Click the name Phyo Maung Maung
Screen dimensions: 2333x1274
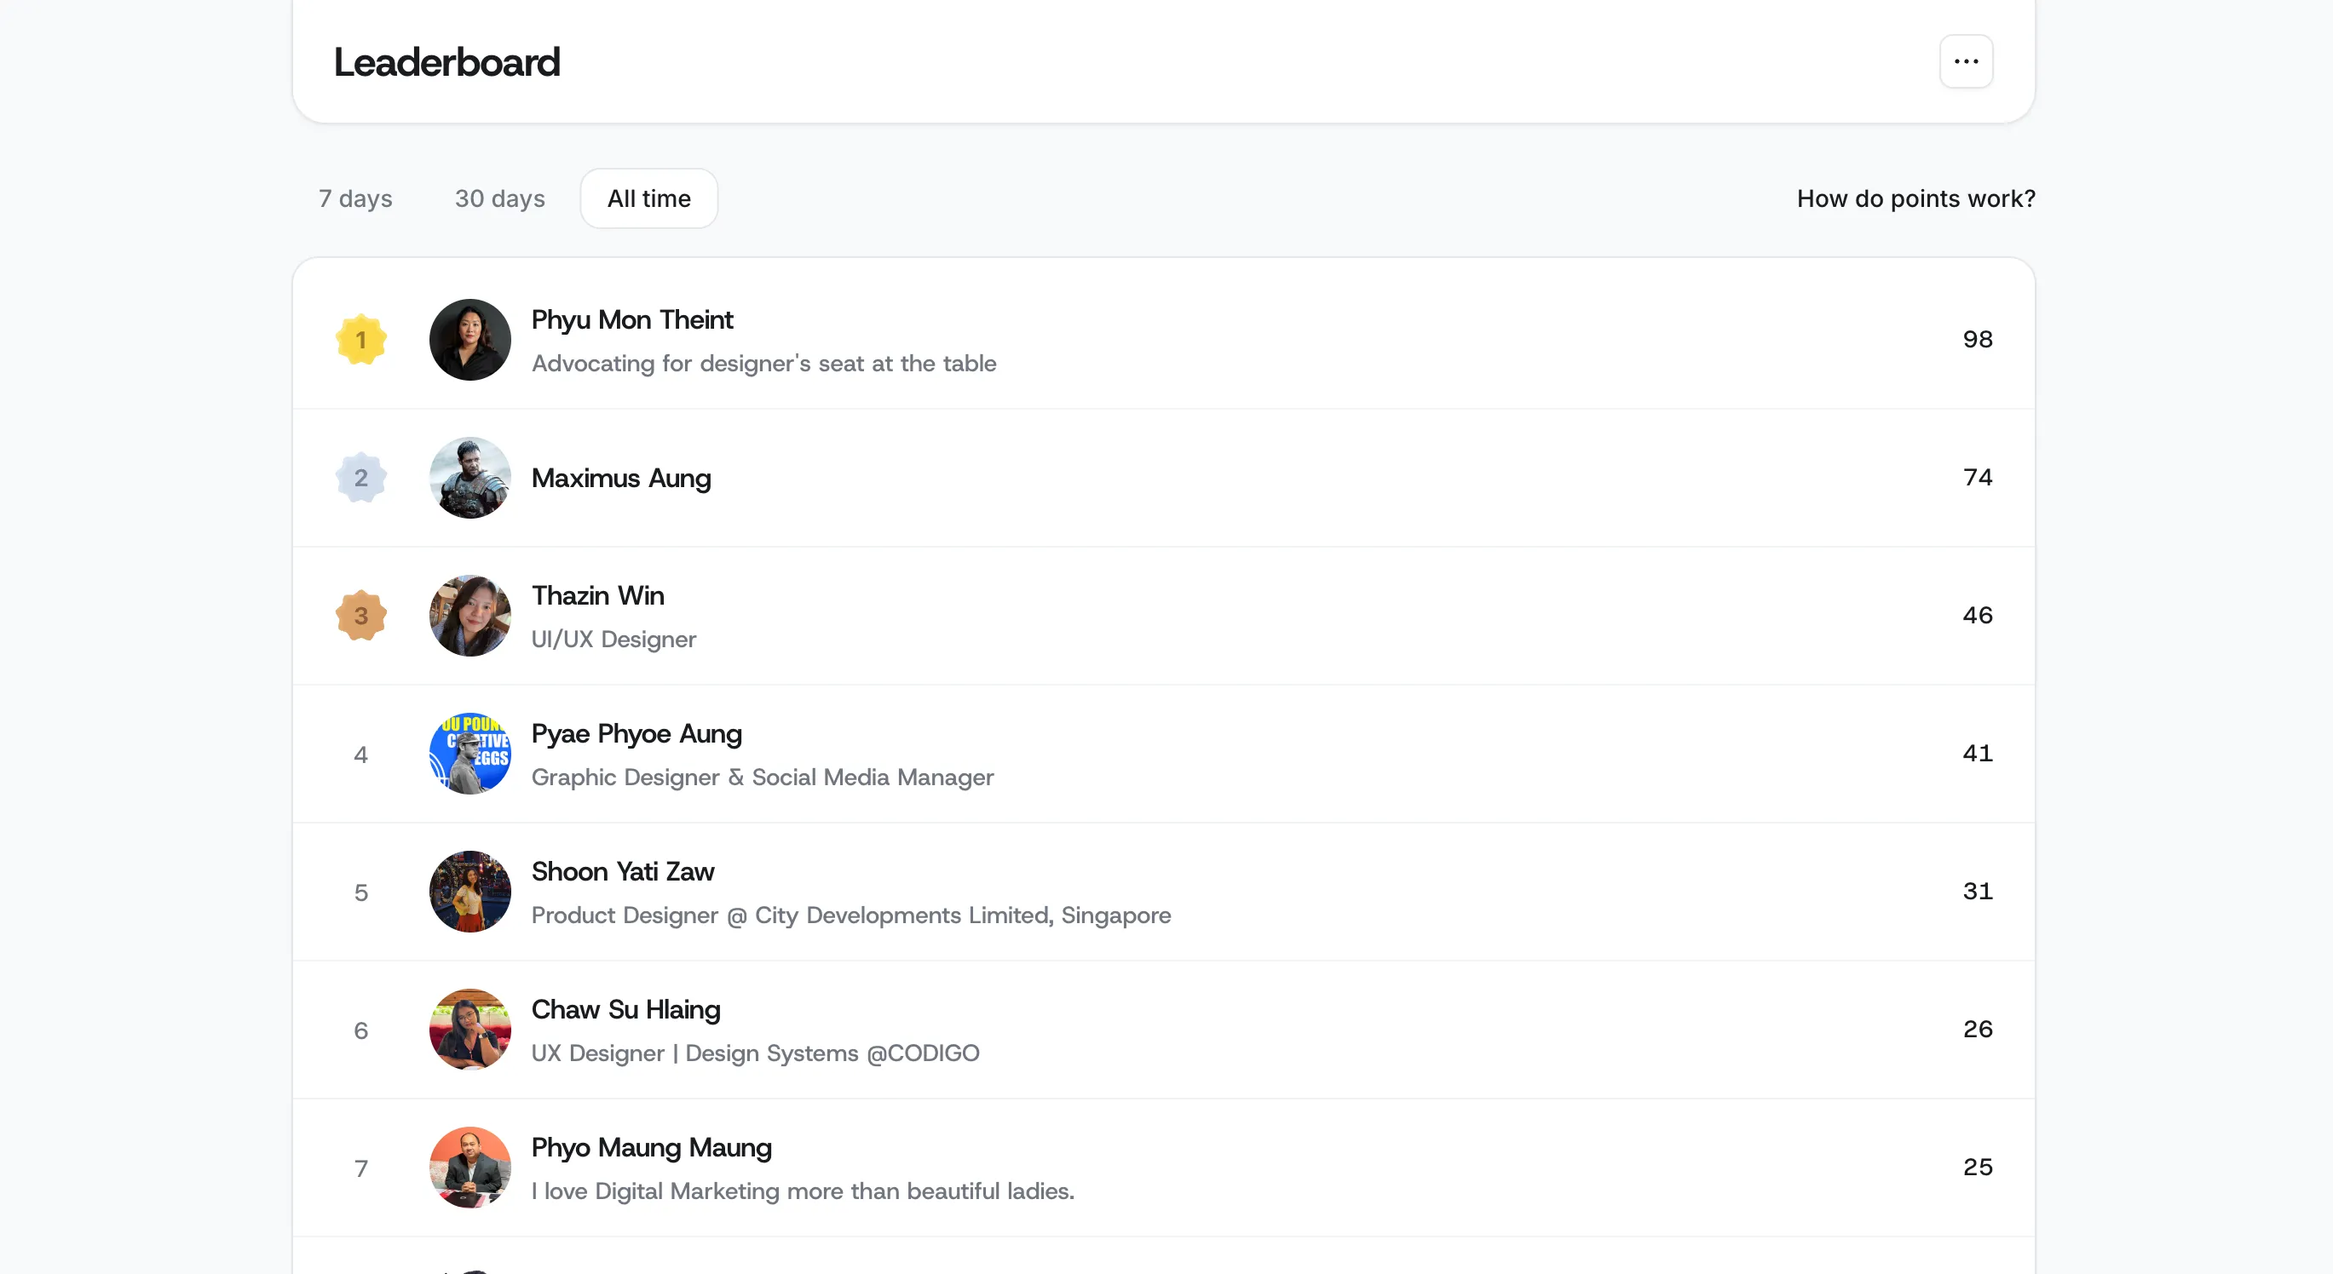click(x=651, y=1148)
